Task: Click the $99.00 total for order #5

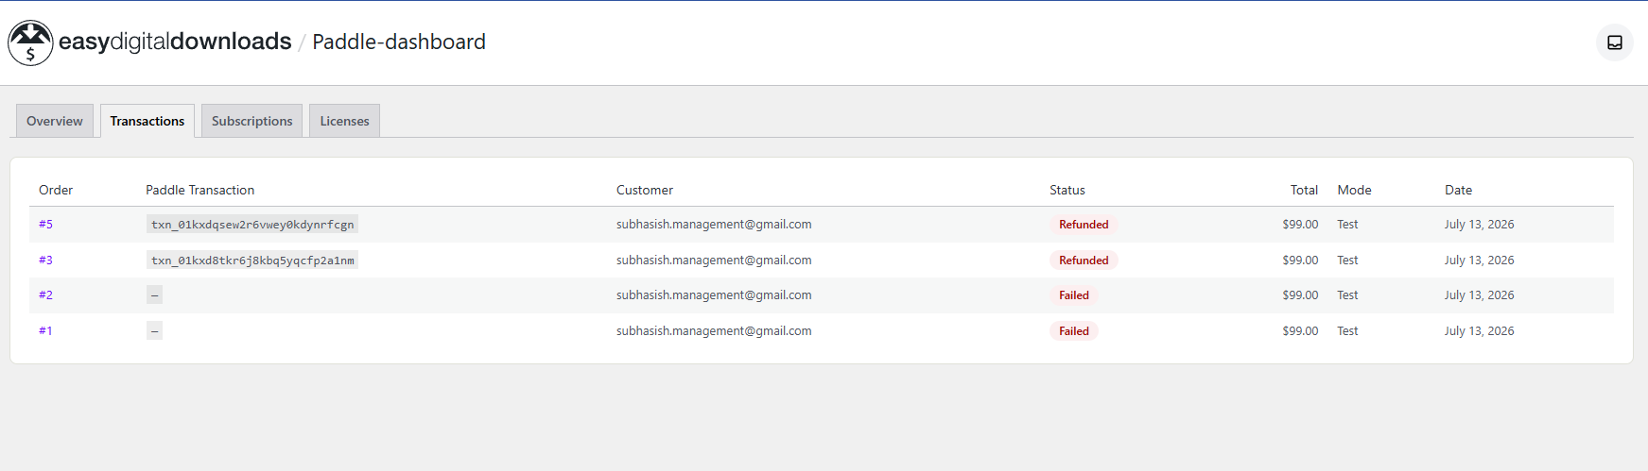Action: click(1300, 225)
